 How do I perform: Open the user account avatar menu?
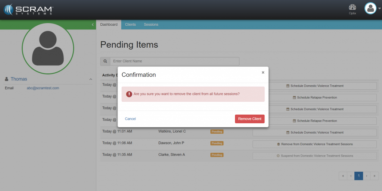point(370,8)
